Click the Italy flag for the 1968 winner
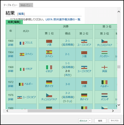124x125 pixels. click(49, 67)
